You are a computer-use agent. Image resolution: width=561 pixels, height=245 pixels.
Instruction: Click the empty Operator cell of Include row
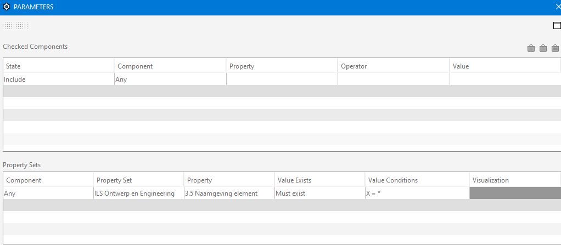coord(394,79)
